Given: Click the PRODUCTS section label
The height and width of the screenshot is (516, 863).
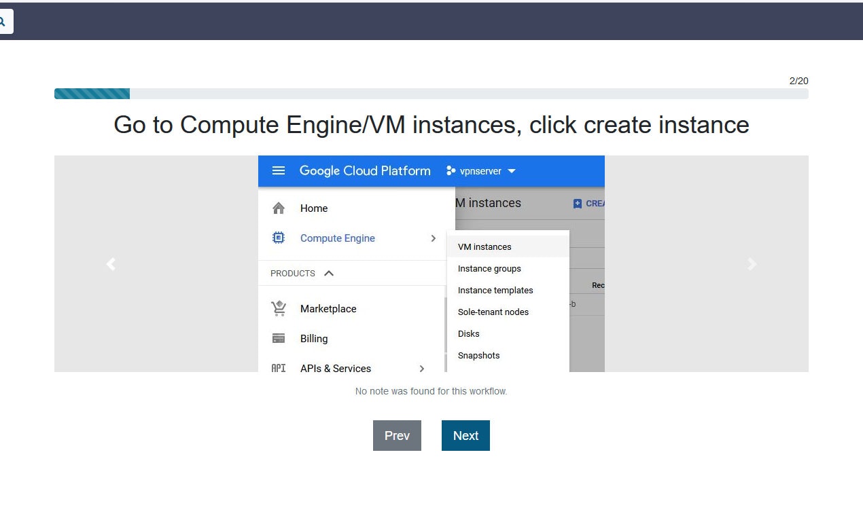Looking at the screenshot, I should tap(293, 274).
